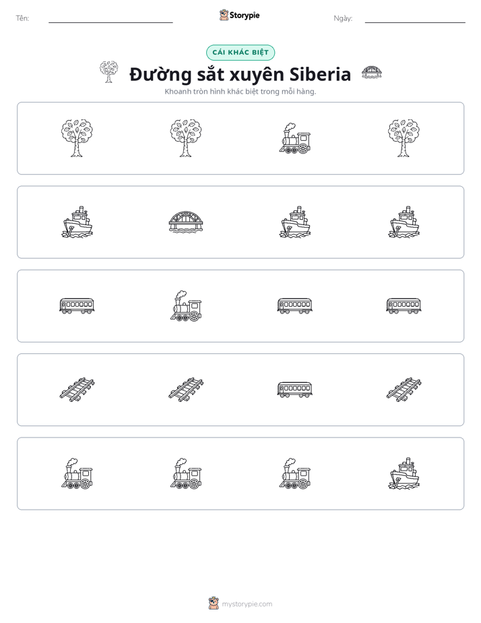Click the small tree icon beside the title
Screen dimensions: 481x623
tap(108, 72)
